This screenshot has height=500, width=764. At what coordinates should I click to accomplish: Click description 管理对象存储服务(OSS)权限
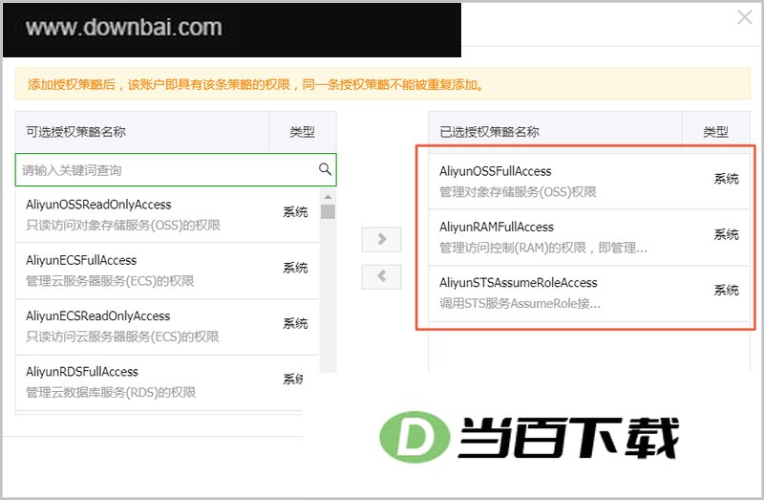[518, 192]
